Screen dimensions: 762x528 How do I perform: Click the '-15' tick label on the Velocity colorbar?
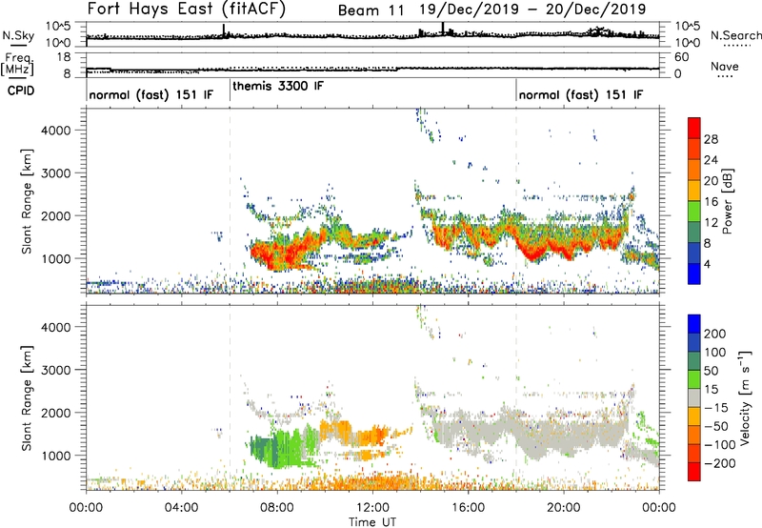pyautogui.click(x=716, y=408)
